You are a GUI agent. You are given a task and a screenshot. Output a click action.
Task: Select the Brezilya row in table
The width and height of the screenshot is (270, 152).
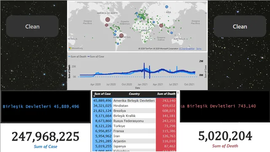[x=134, y=111]
